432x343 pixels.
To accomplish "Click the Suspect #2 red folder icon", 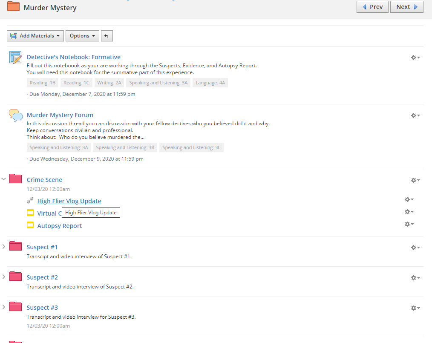I will [x=15, y=277].
